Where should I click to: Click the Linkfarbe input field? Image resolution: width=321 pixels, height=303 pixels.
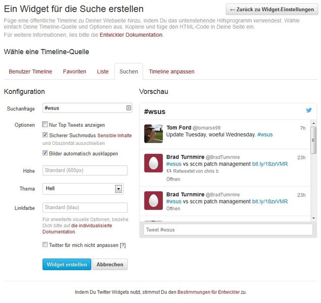pos(85,208)
